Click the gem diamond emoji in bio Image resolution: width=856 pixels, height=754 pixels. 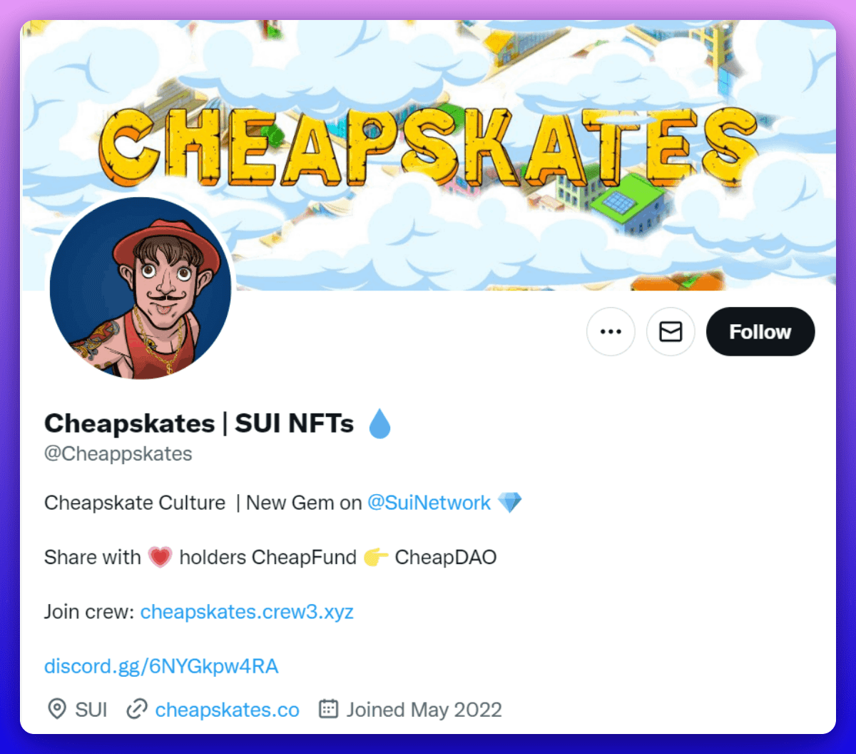pos(510,503)
